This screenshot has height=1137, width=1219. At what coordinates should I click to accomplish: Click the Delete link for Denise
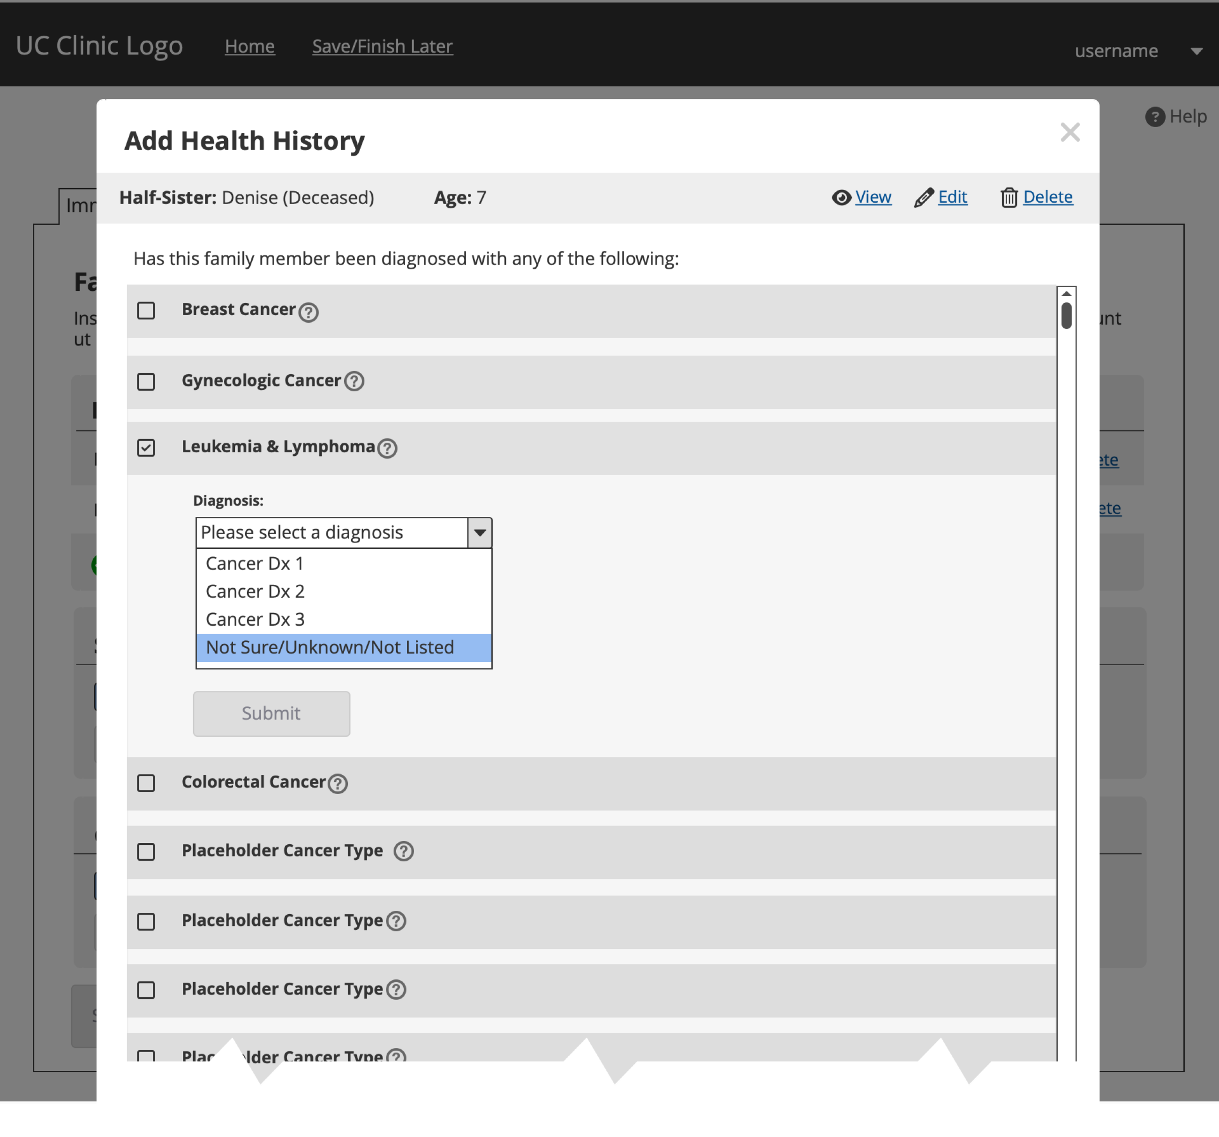tap(1048, 197)
